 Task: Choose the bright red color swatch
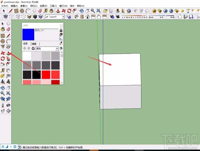pos(46,75)
